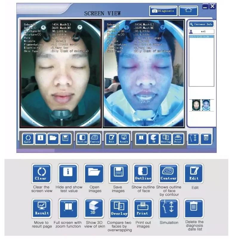This screenshot has width=236, height=240.
Task: Click the Diagnosis camera button
Action: [163, 11]
